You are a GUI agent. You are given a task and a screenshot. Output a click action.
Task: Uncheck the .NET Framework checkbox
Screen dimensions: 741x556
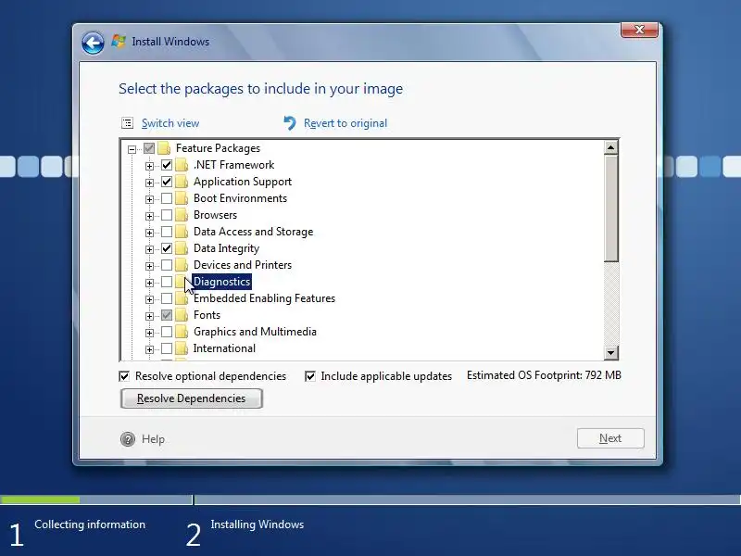click(x=167, y=165)
